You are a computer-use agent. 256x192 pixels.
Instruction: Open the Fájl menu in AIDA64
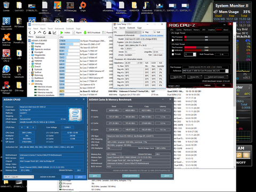coord(29,28)
